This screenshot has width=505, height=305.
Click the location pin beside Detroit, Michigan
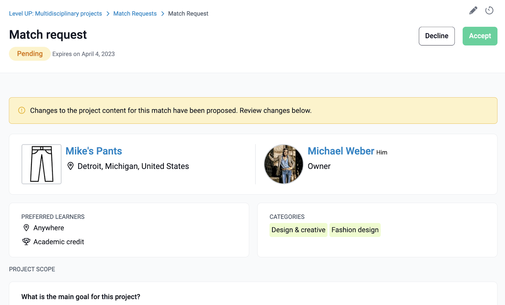coord(71,166)
